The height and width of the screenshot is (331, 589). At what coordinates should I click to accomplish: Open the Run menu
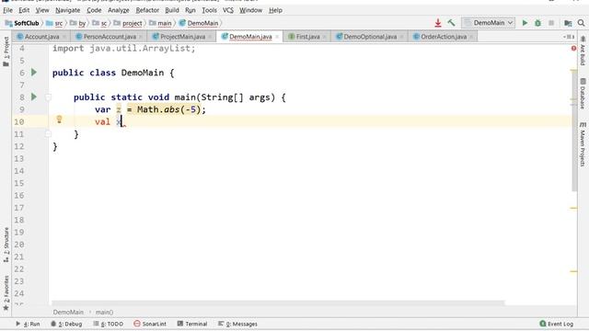pos(191,10)
